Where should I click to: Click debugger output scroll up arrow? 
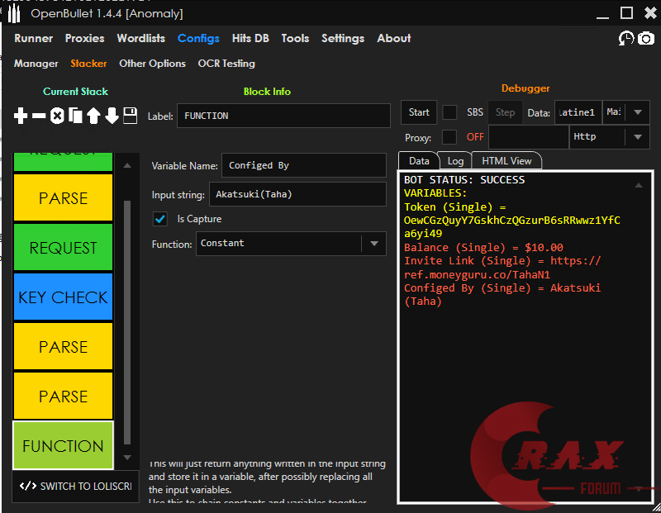[639, 185]
